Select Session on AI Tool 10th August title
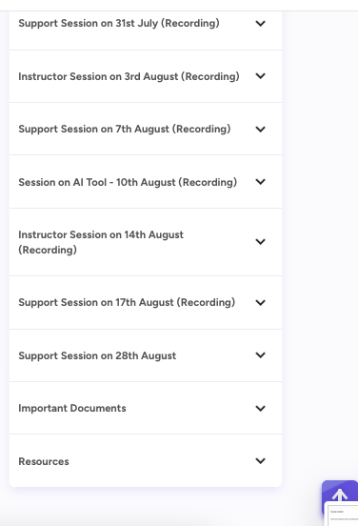Screen dimensions: 358x526 [128, 182]
